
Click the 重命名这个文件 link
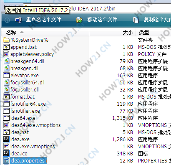[43, 20]
